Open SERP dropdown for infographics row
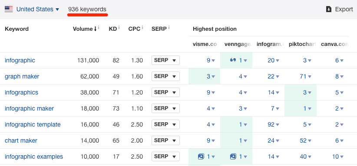 [165, 92]
